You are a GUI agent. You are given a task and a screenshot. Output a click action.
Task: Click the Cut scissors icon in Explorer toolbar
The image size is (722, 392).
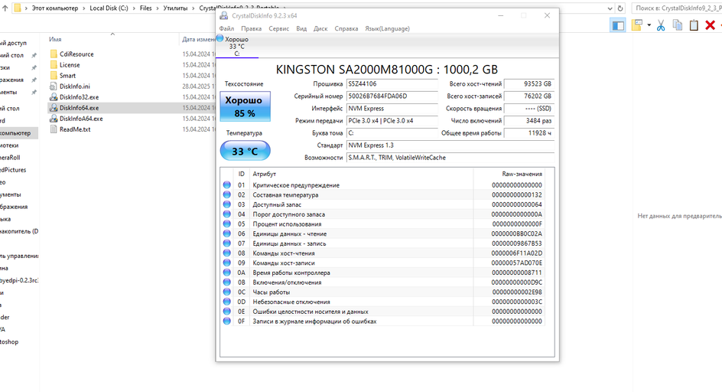(661, 25)
